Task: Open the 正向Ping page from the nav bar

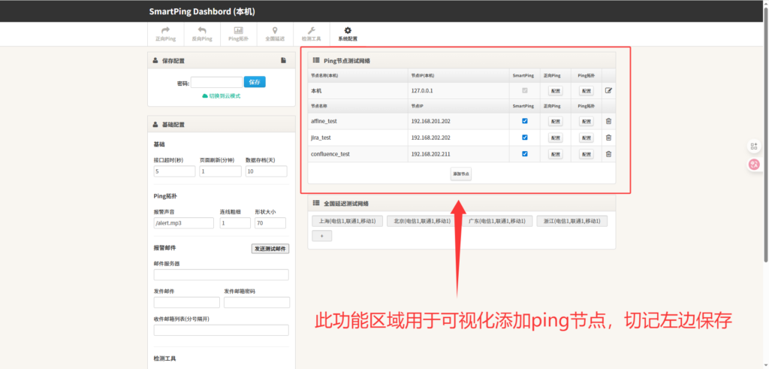Action: (165, 34)
